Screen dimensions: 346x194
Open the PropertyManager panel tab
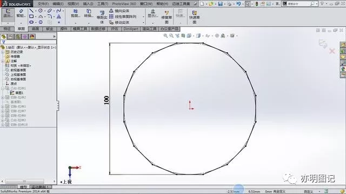[11, 37]
